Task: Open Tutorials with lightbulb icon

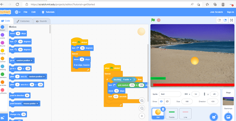Action: click(x=48, y=12)
